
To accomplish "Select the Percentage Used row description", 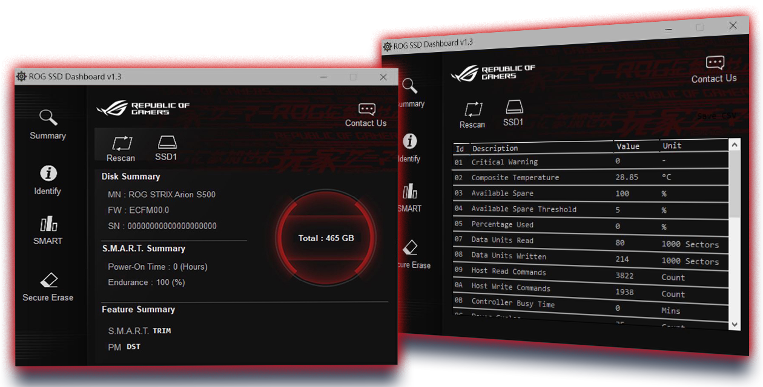I will tap(502, 225).
